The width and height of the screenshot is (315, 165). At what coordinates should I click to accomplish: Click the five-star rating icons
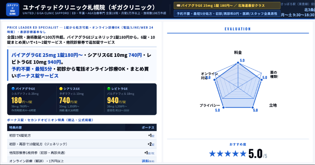tap(228, 154)
